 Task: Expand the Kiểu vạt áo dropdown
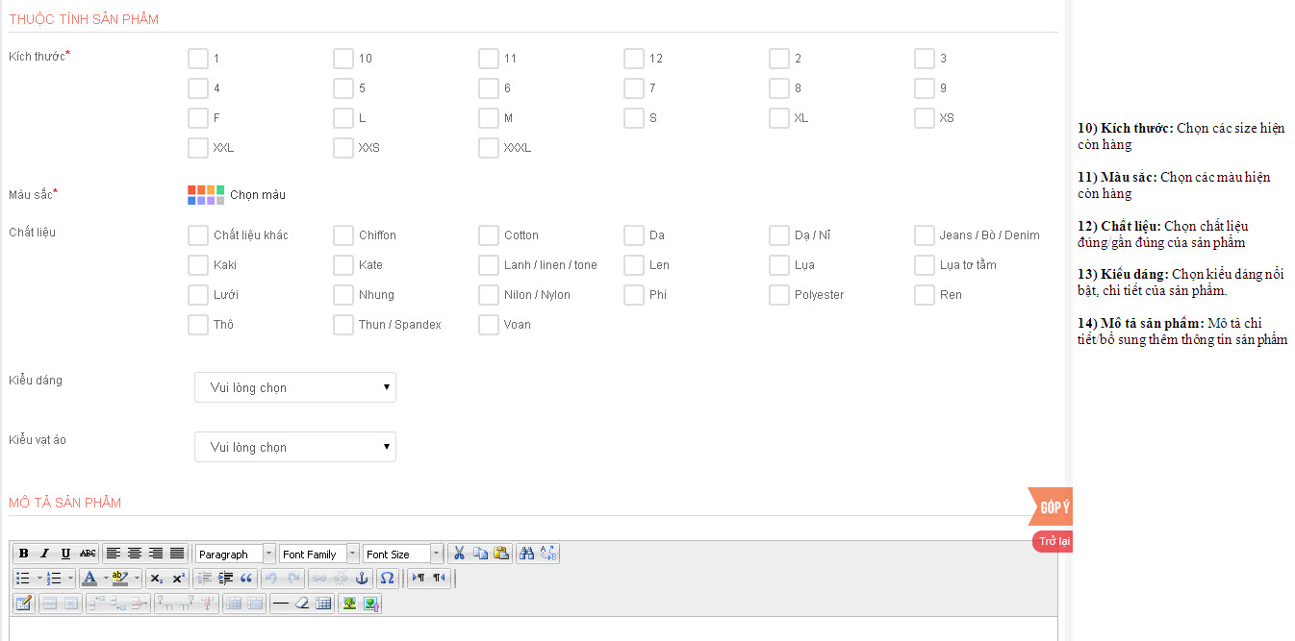pos(295,447)
